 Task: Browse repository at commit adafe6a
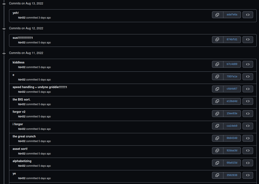click(248, 15)
